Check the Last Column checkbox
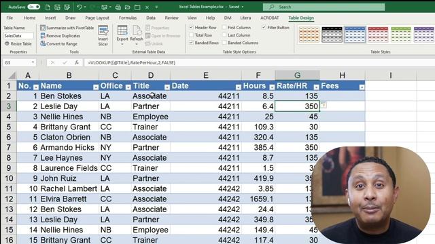The width and height of the screenshot is (435, 244). (x=224, y=35)
